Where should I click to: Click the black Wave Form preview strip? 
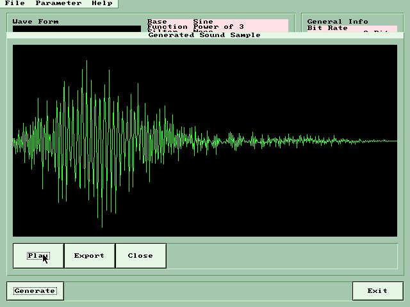pos(76,29)
